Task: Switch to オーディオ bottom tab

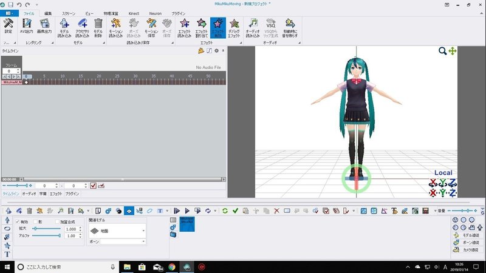Action: coord(29,194)
